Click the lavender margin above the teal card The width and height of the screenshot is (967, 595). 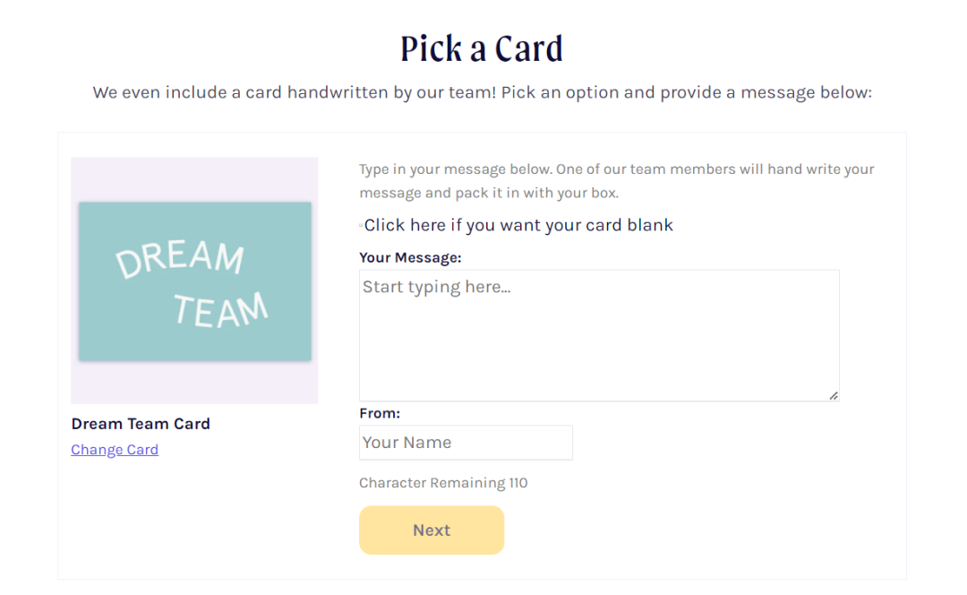[194, 178]
